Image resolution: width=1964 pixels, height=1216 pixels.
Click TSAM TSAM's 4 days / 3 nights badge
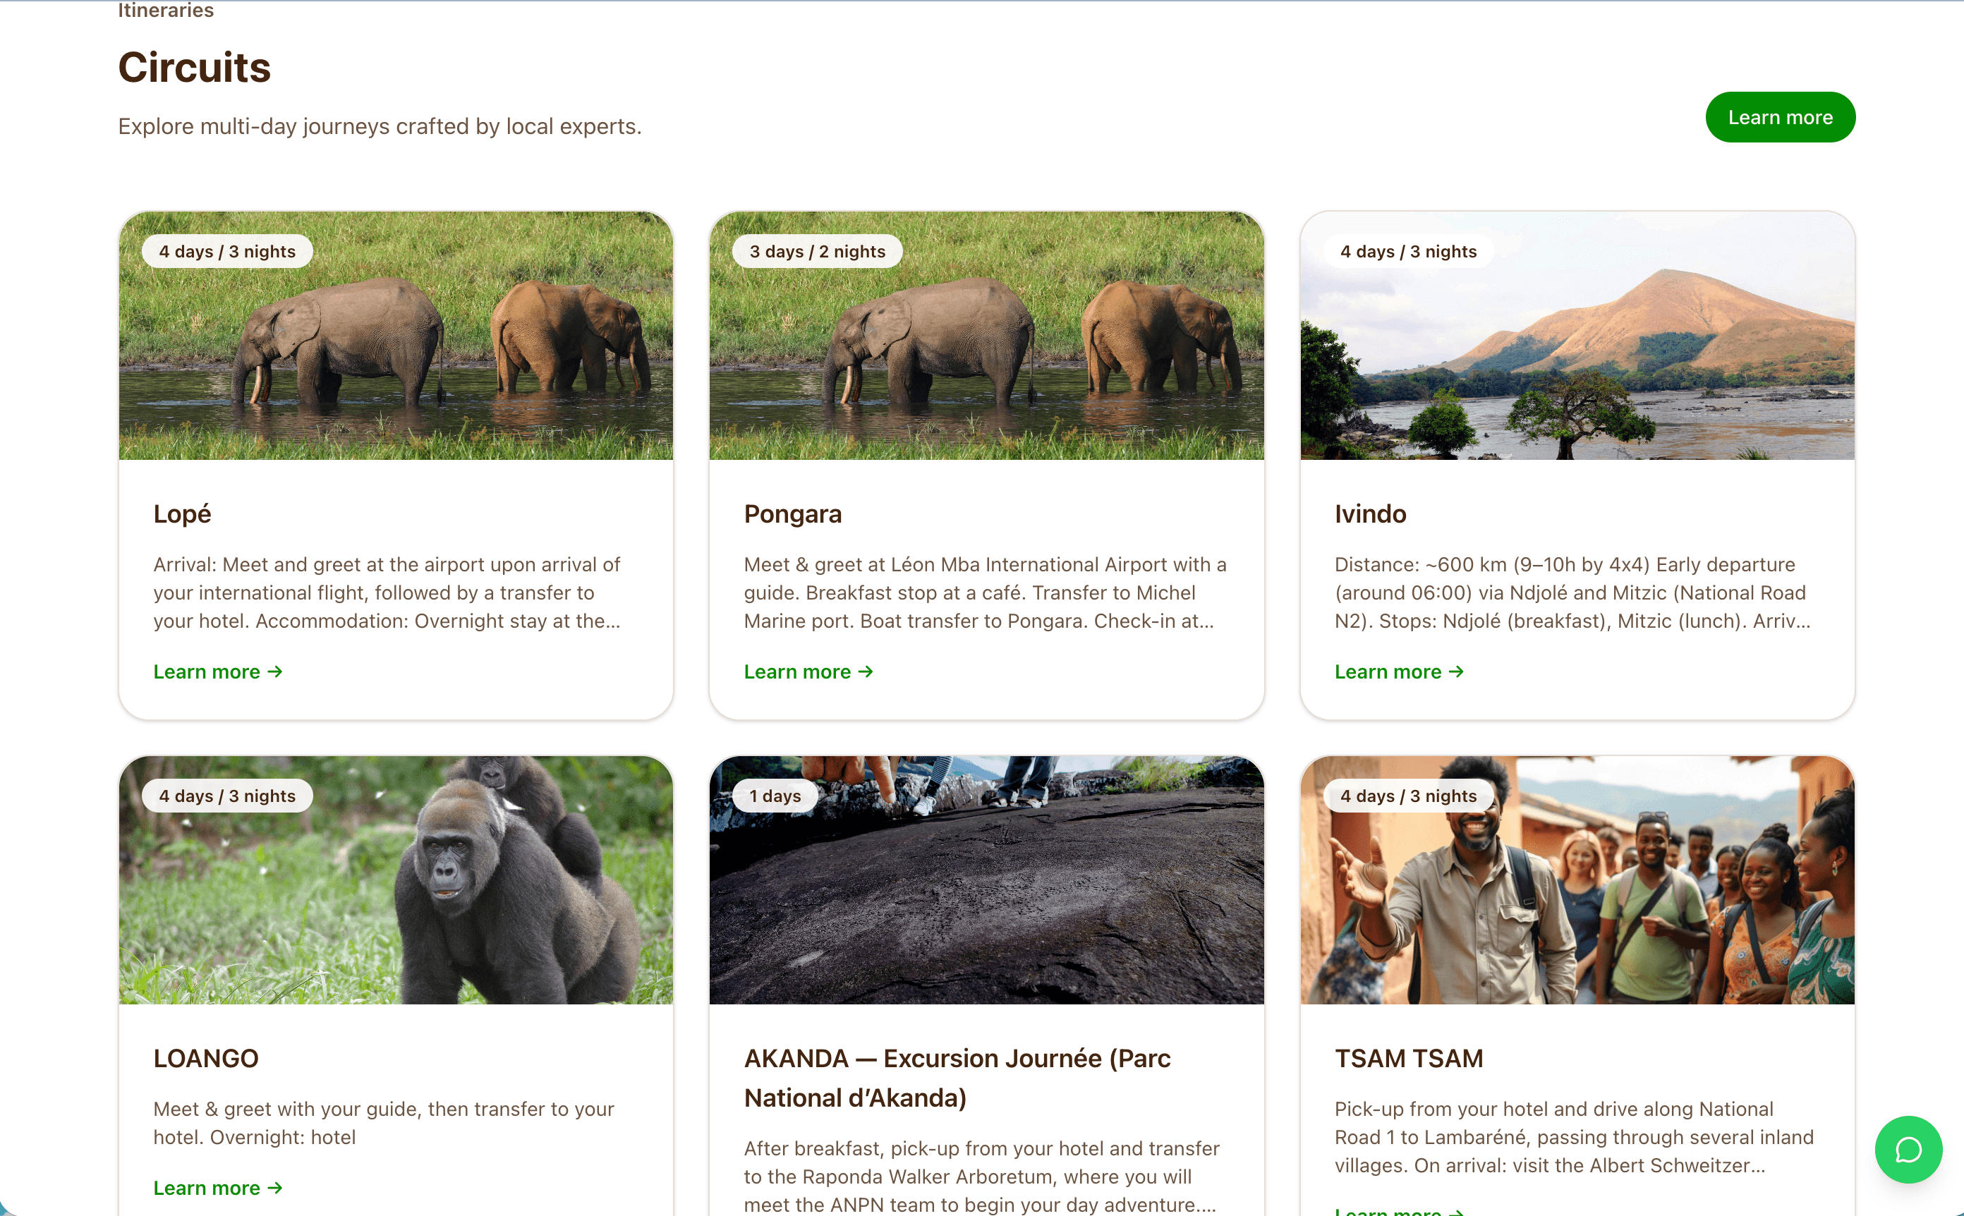coord(1408,796)
